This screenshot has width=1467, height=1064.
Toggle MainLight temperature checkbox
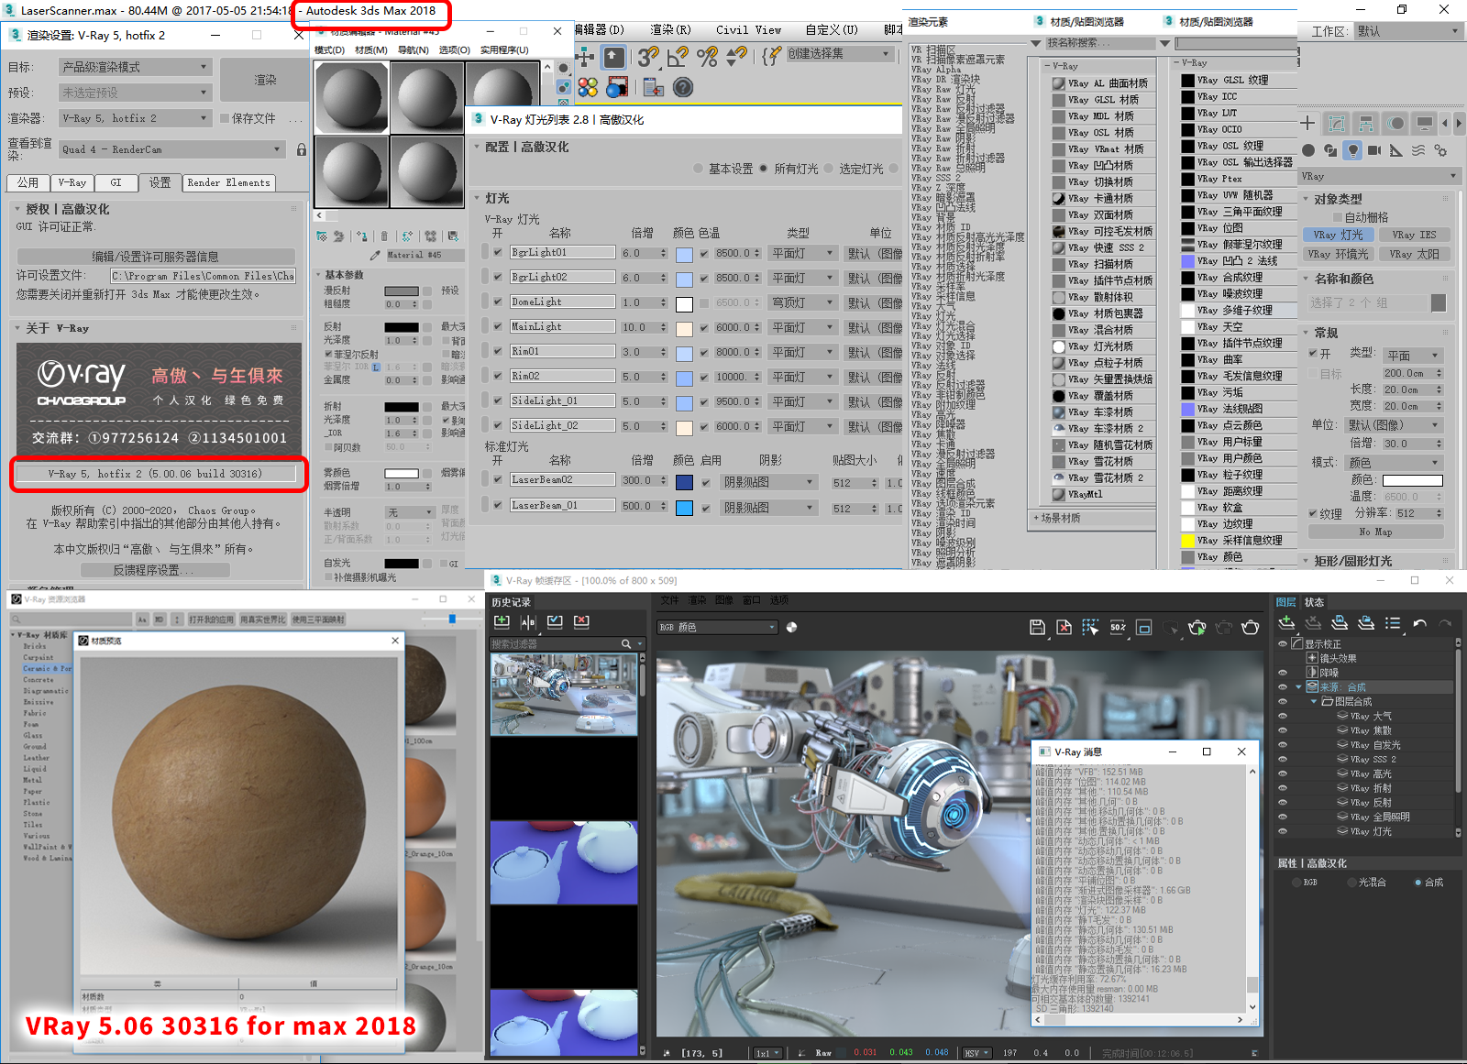pyautogui.click(x=704, y=327)
